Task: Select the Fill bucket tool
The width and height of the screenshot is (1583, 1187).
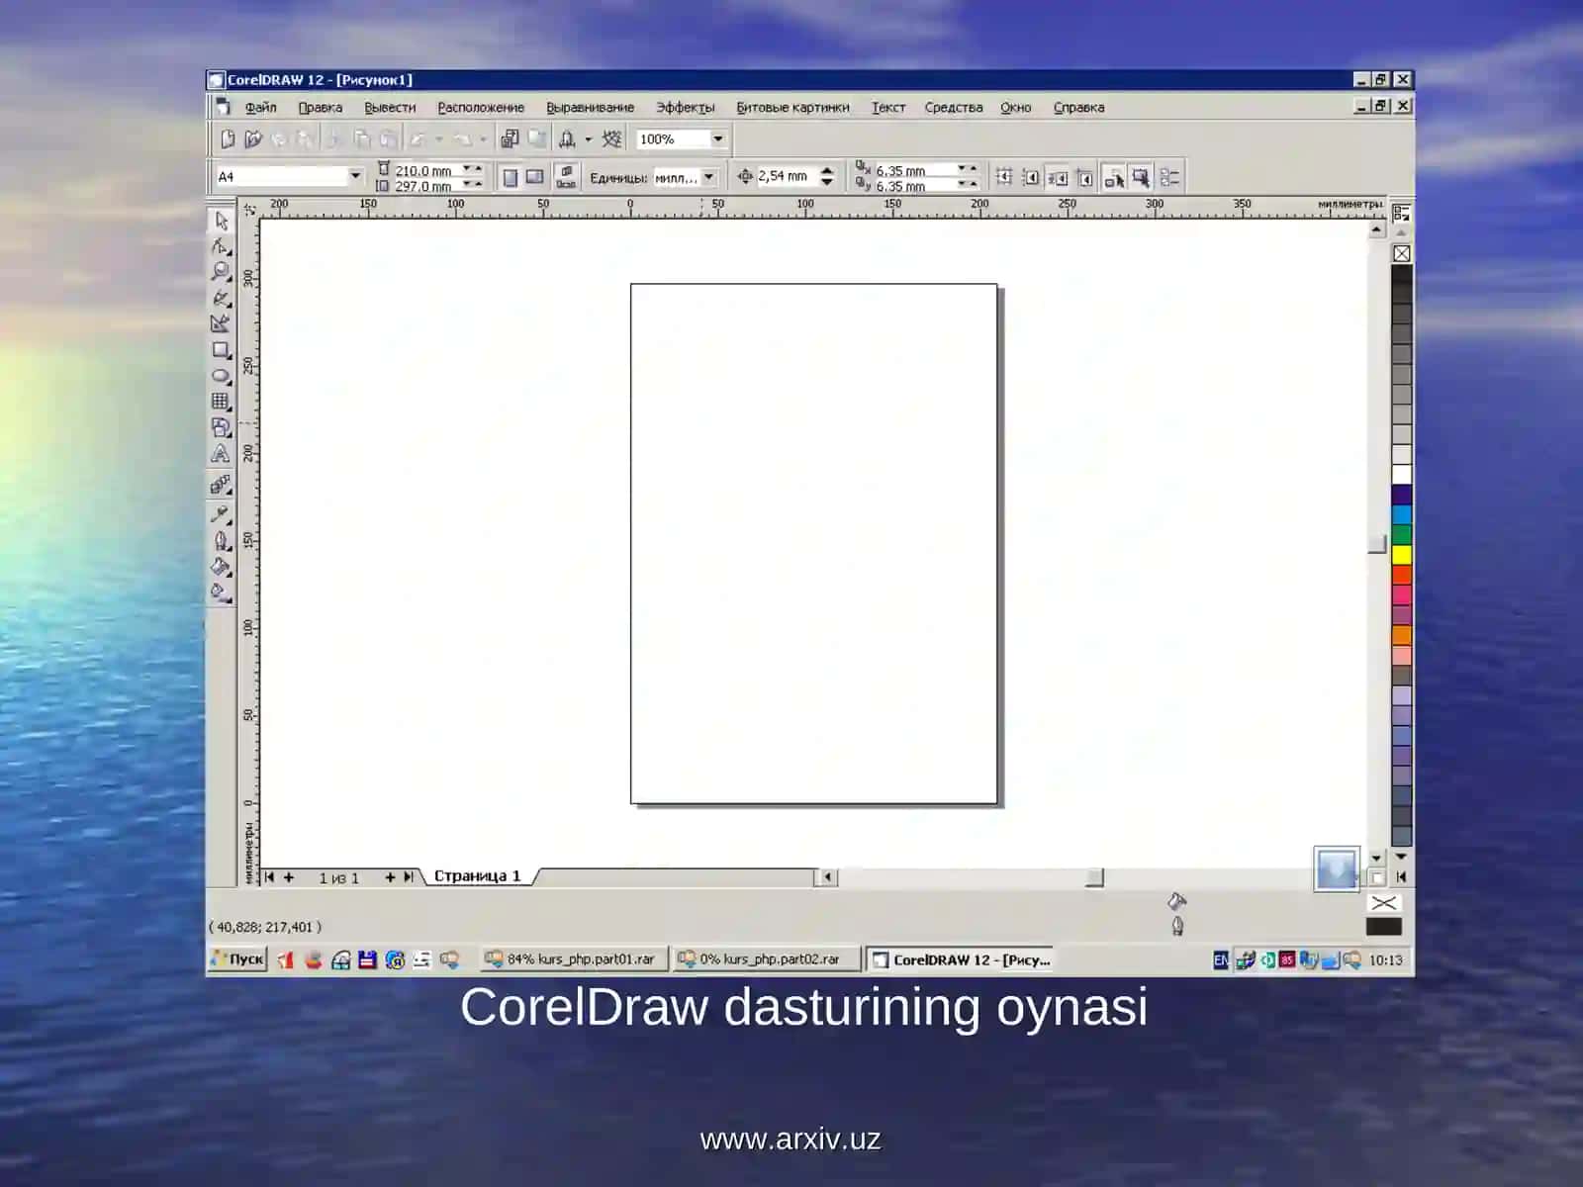Action: (221, 567)
